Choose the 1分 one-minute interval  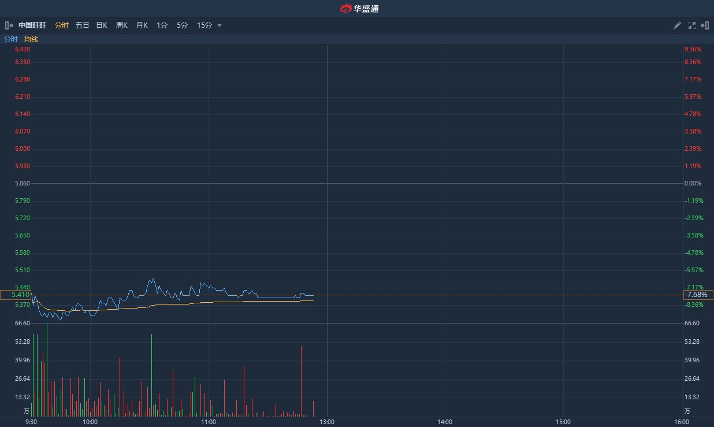click(x=162, y=25)
